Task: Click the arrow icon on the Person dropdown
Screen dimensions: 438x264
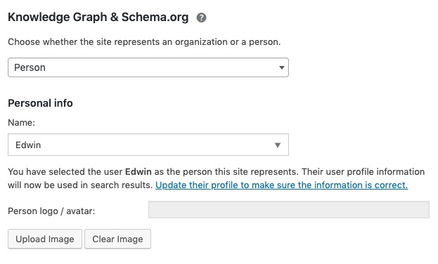Action: point(281,67)
